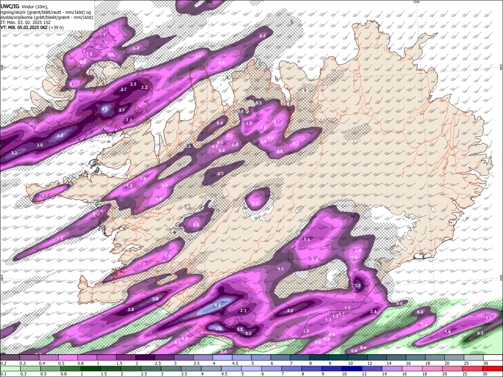
Task: Select the pale green 0.1–0.3 legend swatch
Action: [10, 368]
